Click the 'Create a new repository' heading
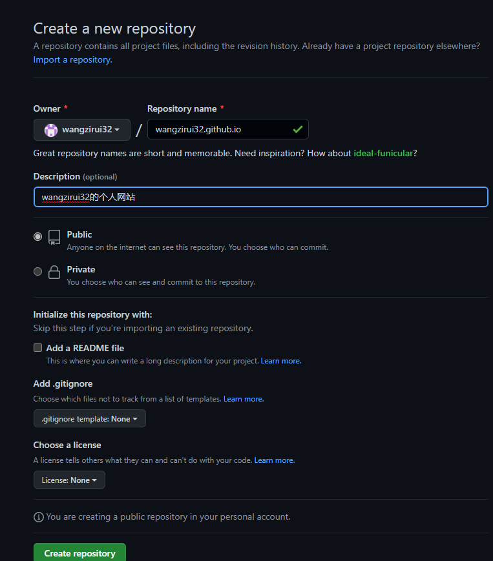 click(114, 28)
